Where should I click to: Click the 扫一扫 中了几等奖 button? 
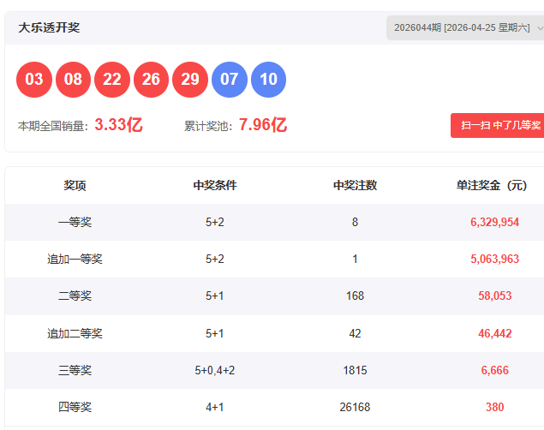[x=499, y=125]
